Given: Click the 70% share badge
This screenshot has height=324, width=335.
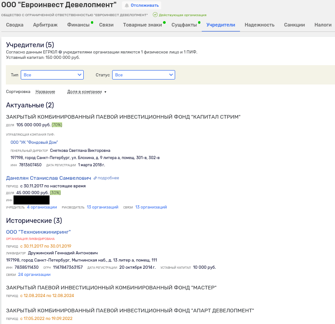Looking at the screenshot, I should pos(57,125).
